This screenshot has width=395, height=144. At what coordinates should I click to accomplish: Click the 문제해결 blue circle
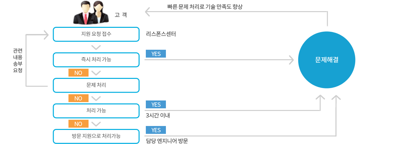pos(327,60)
